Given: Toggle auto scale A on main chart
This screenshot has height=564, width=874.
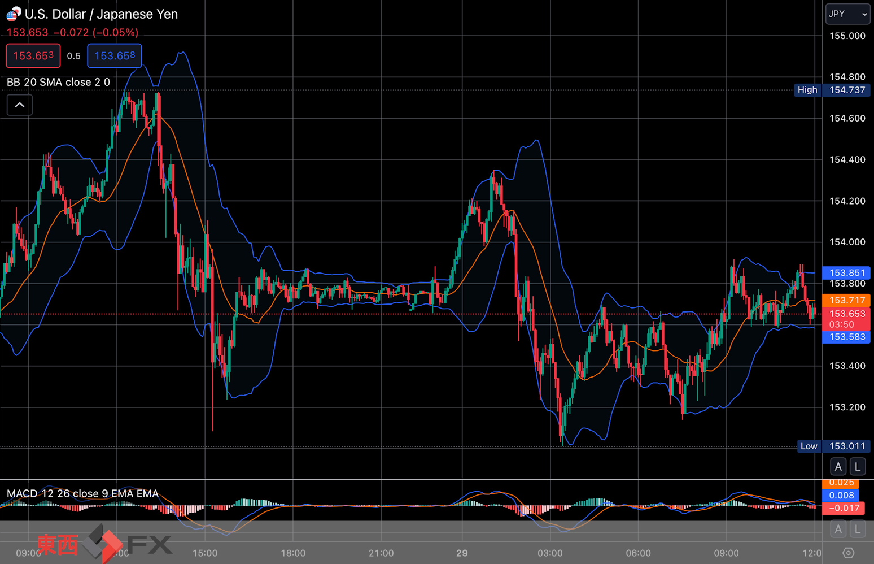Looking at the screenshot, I should [x=838, y=467].
